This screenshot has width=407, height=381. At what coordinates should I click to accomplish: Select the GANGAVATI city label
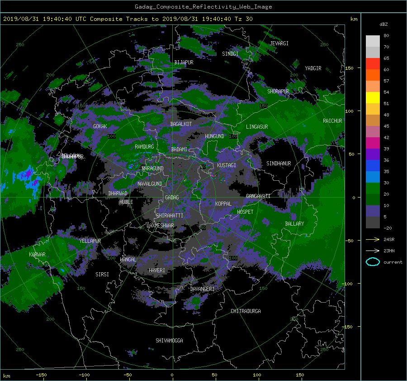tap(258, 196)
